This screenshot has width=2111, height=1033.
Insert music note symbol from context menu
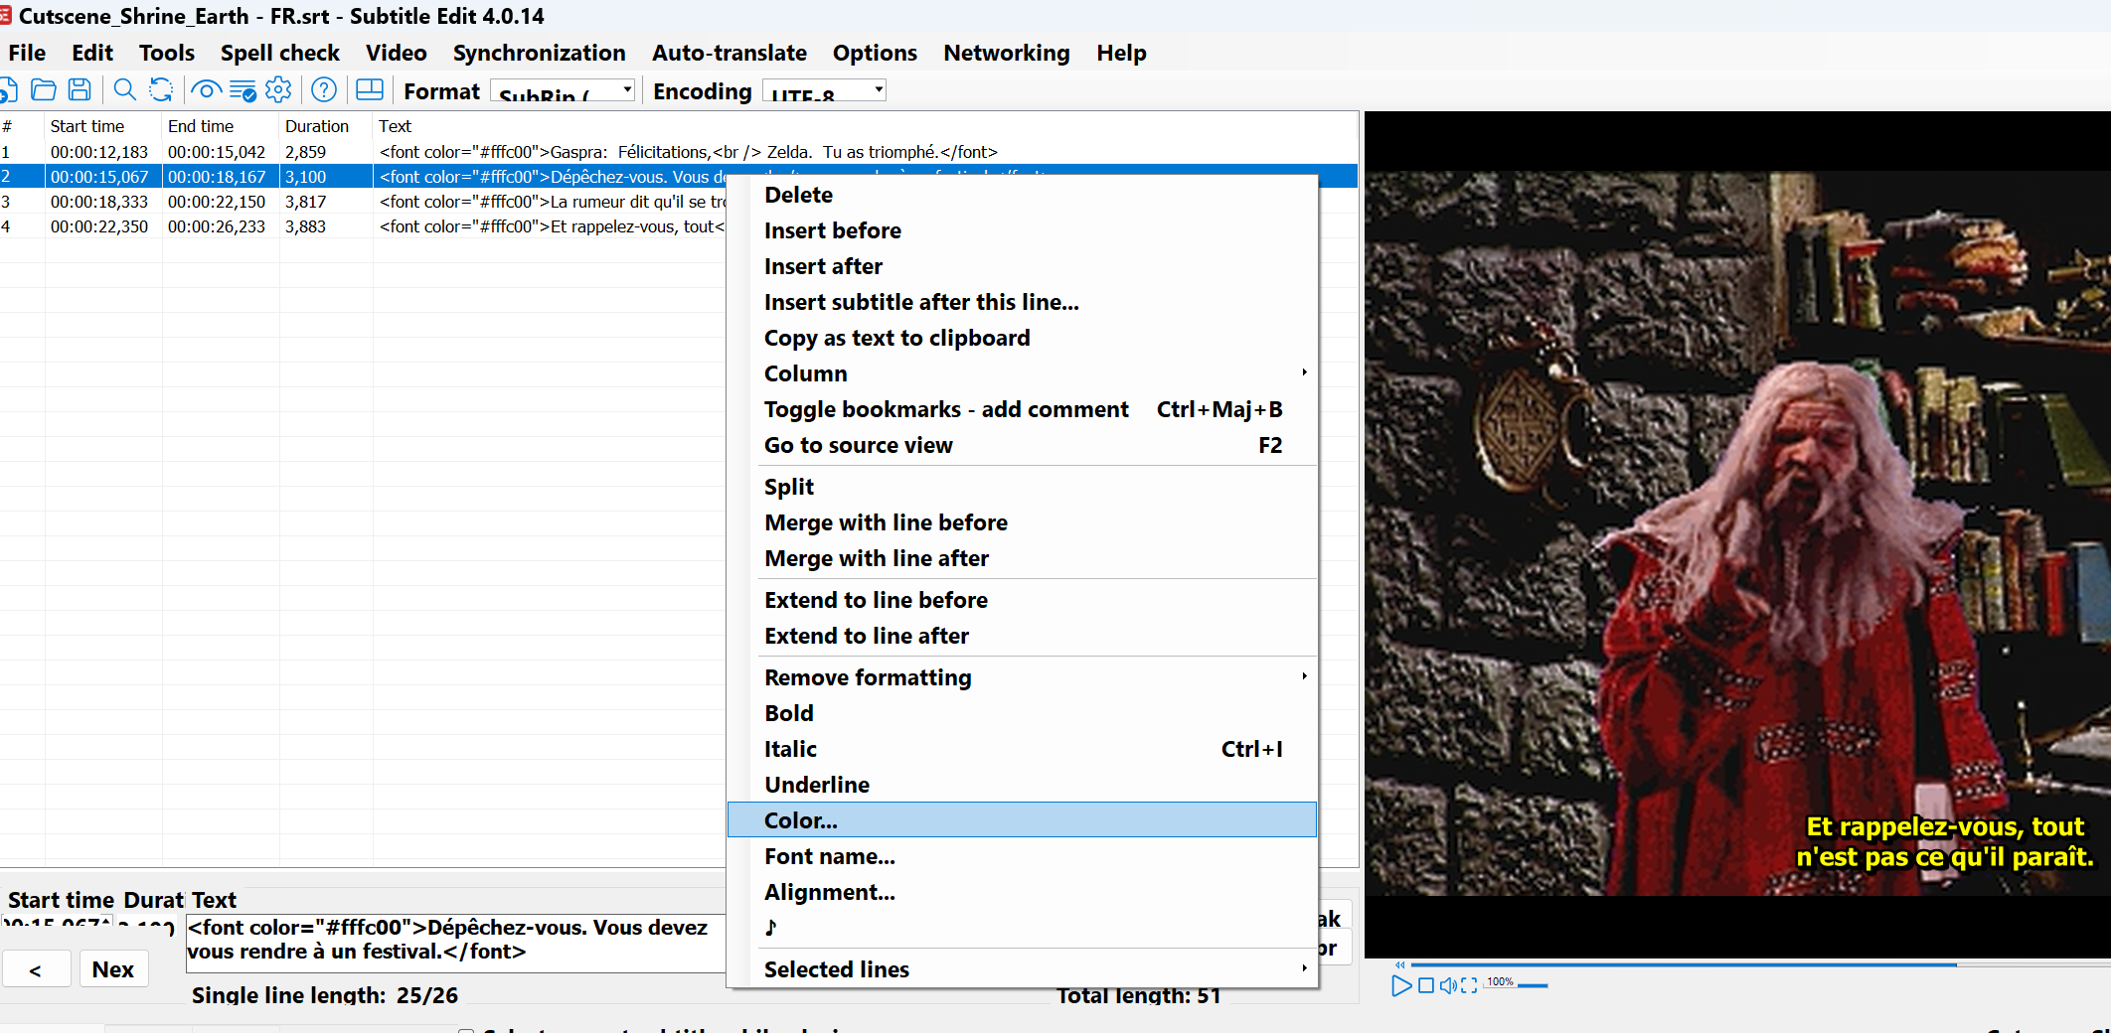pos(1022,928)
